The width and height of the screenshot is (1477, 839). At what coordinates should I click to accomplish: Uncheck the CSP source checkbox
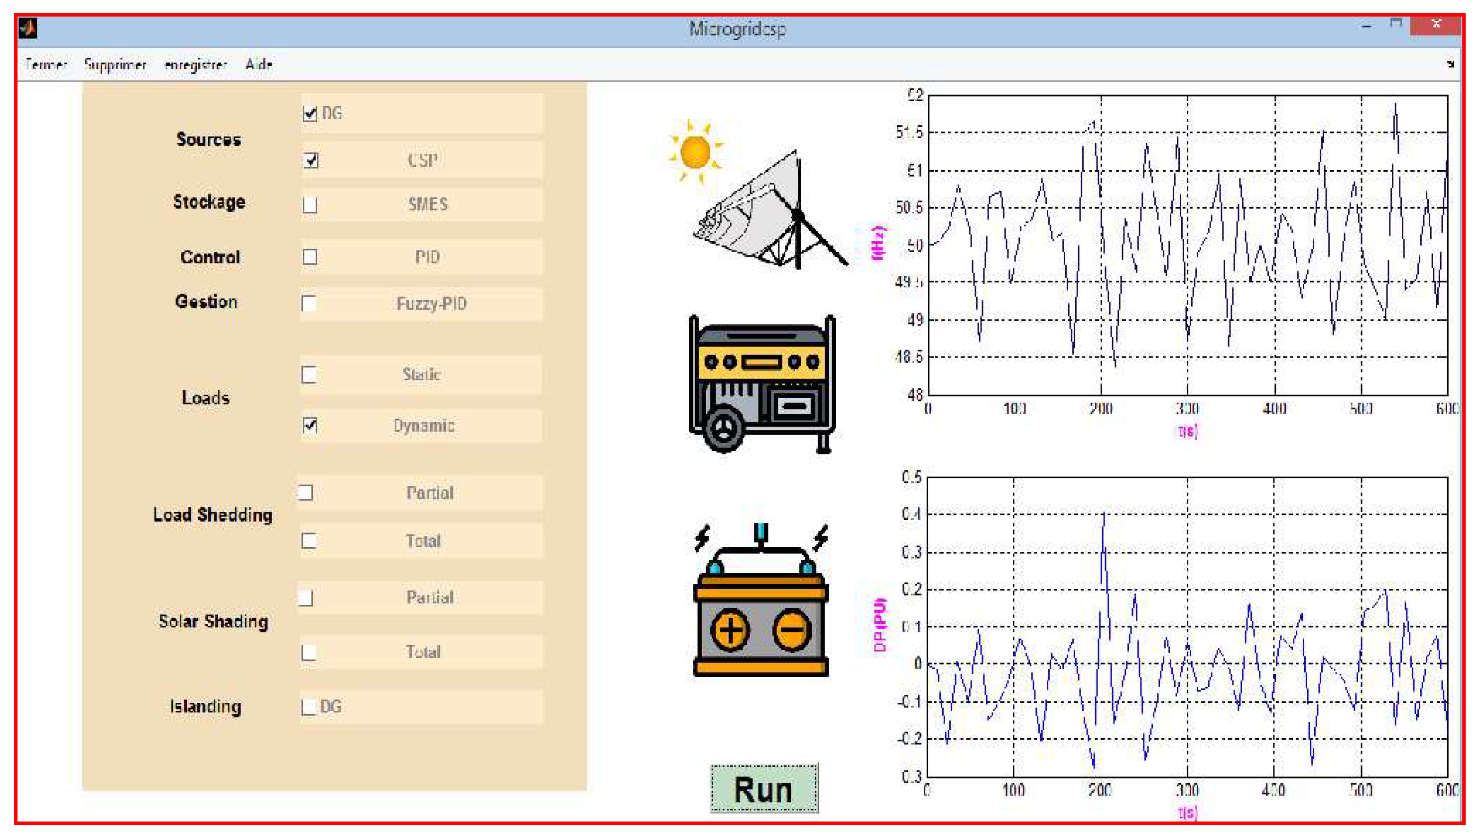(x=311, y=160)
